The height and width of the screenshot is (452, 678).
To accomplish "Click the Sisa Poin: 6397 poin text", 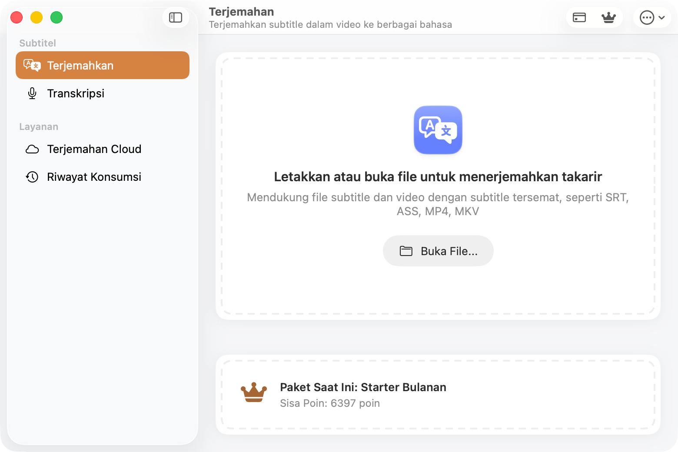I will click(330, 403).
